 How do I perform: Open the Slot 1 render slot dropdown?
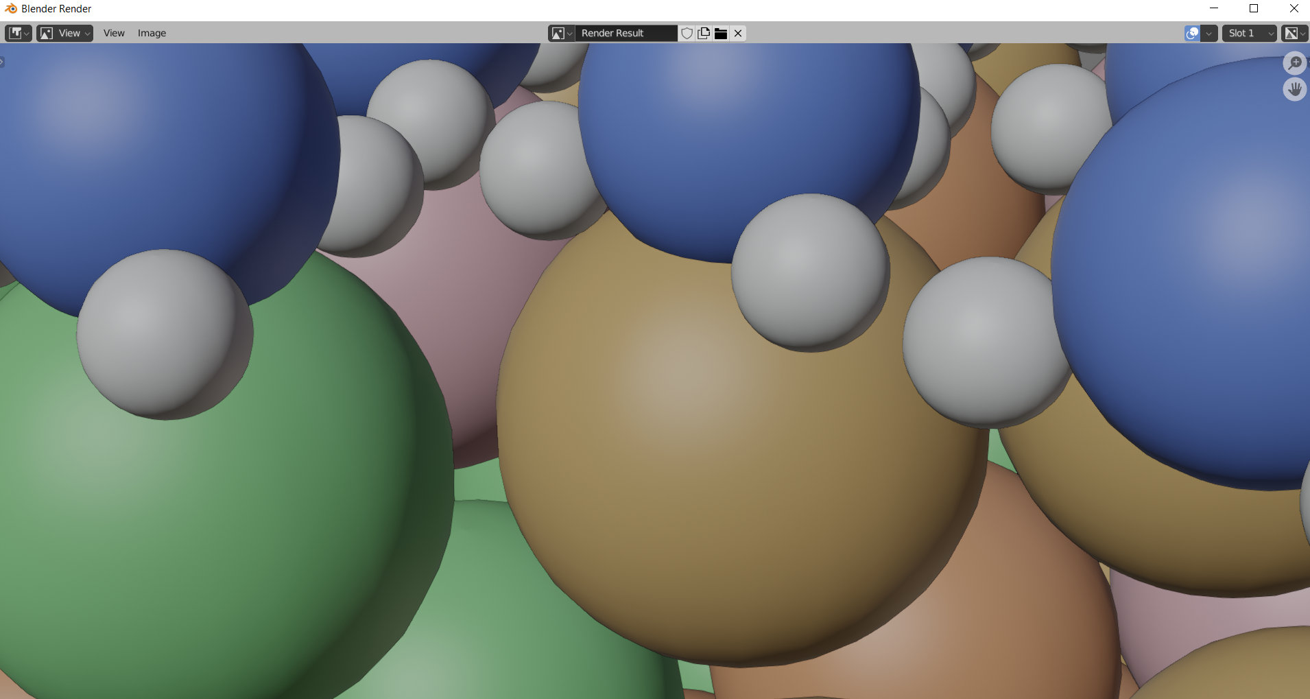[x=1249, y=33]
